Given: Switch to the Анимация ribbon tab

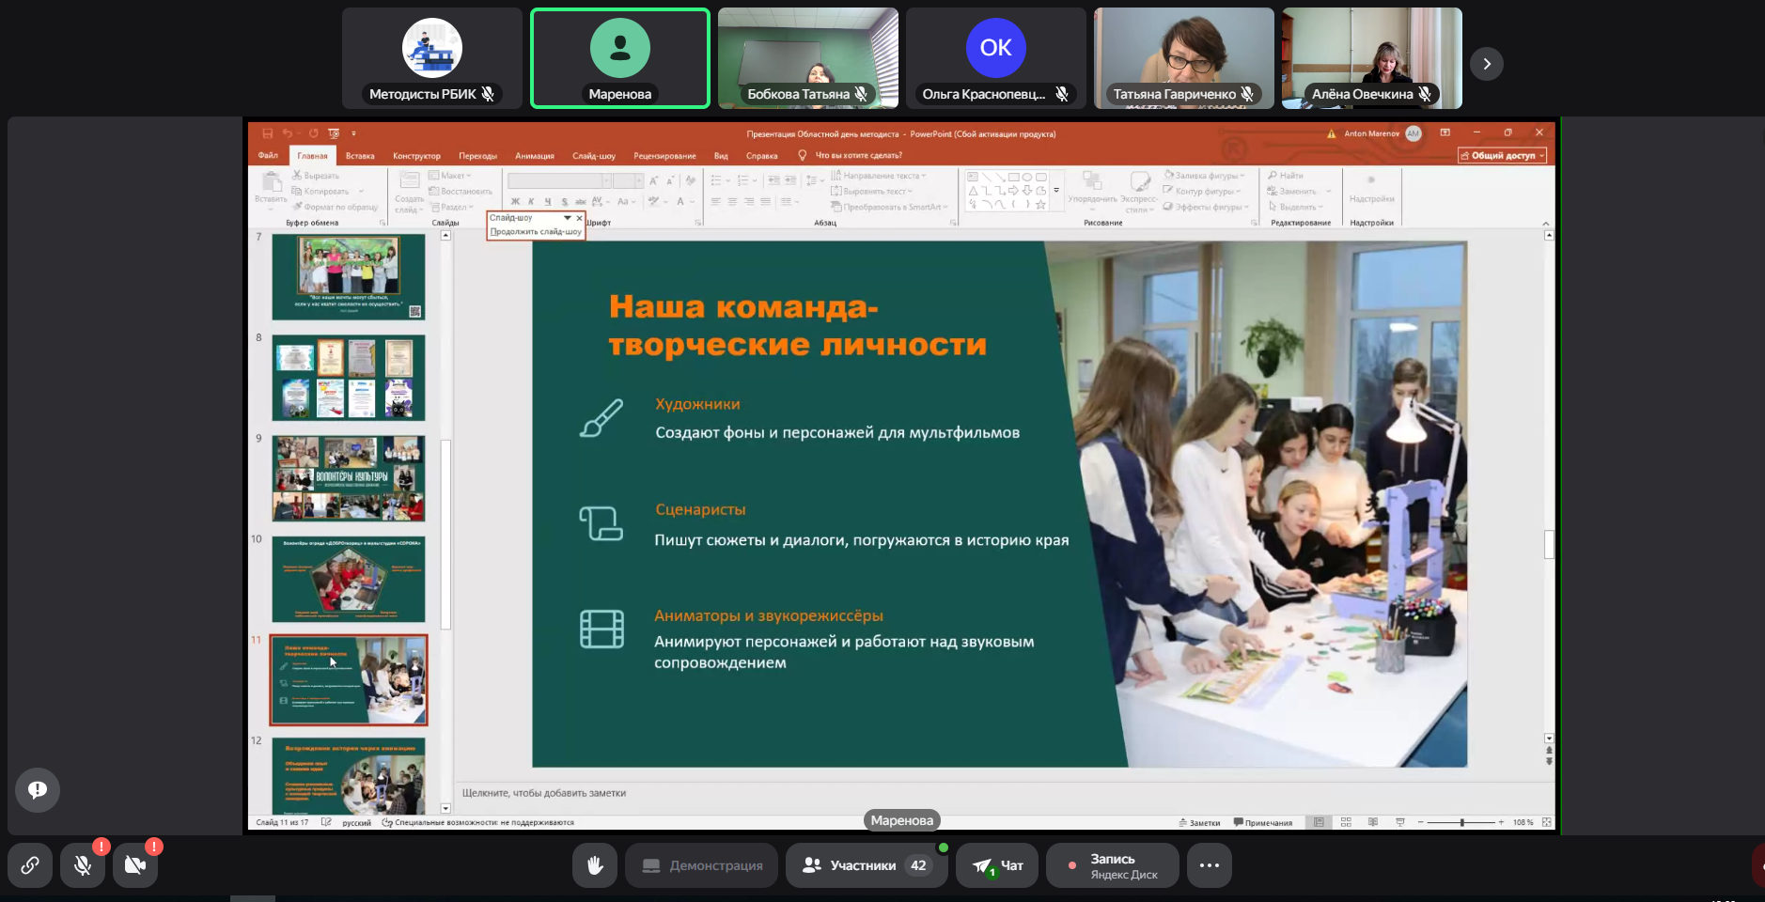Looking at the screenshot, I should tap(535, 156).
